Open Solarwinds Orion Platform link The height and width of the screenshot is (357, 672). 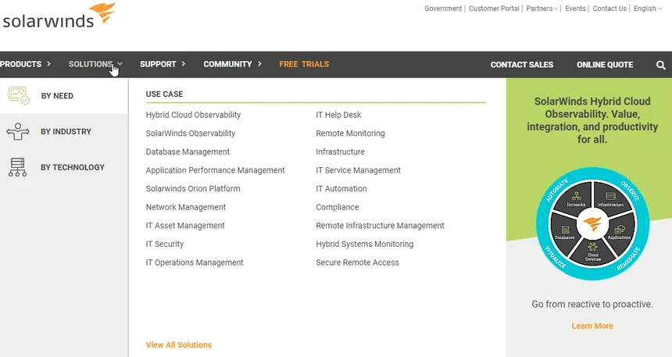pyautogui.click(x=193, y=188)
